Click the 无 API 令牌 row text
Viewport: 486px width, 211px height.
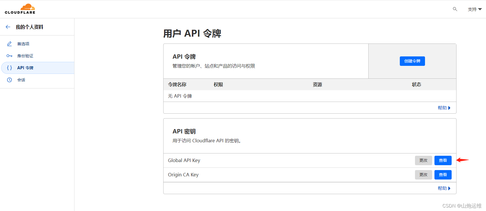180,96
